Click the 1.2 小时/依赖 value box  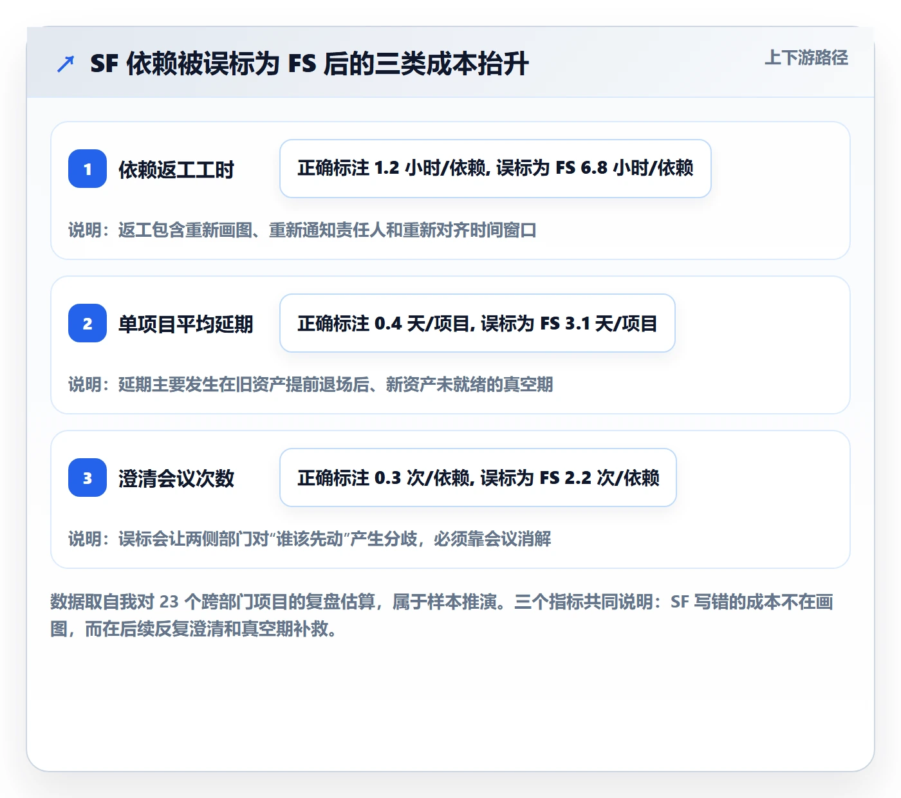[x=496, y=169]
